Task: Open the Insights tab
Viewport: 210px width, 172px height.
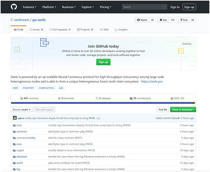Action: (x=121, y=29)
